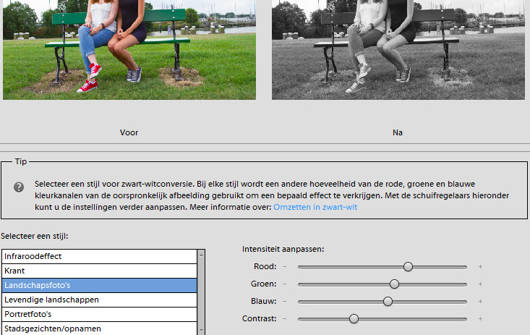Click the Na black-and-white preview image
The height and width of the screenshot is (335, 530).
(399, 49)
